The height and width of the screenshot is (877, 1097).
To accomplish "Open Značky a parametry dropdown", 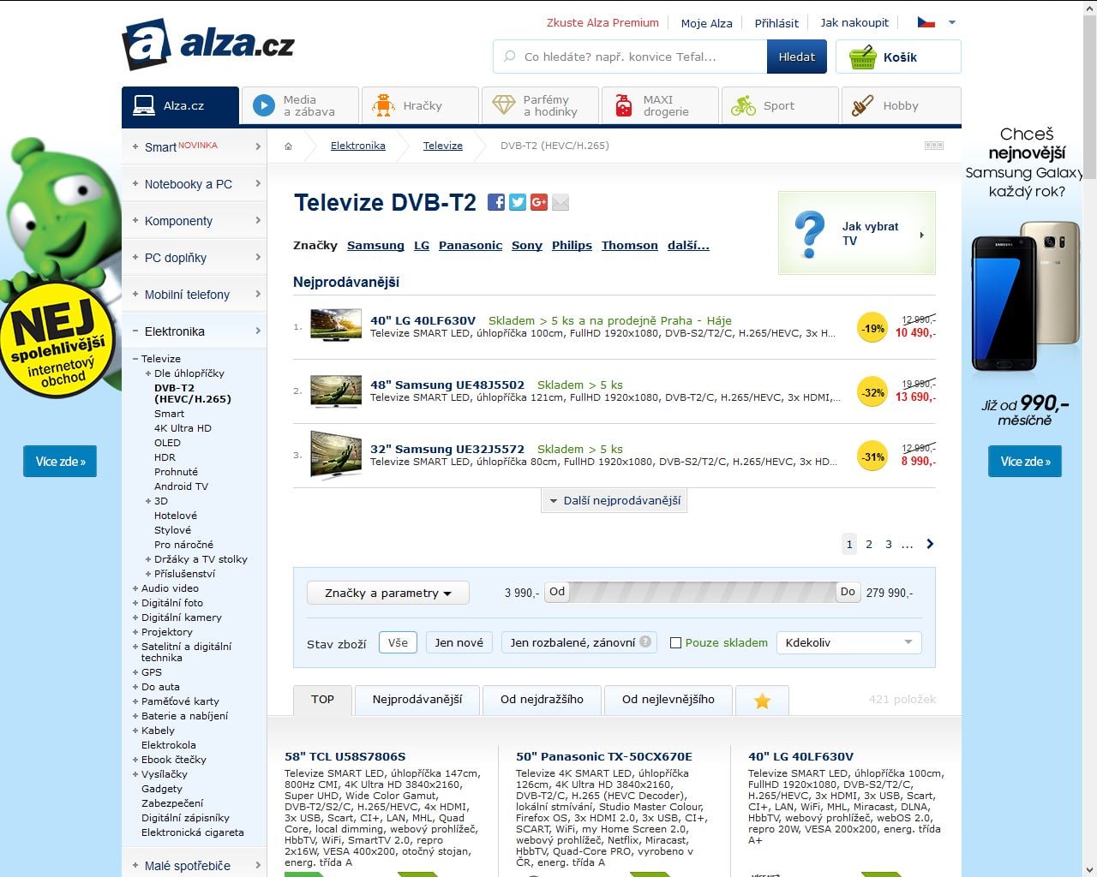I will pos(387,593).
